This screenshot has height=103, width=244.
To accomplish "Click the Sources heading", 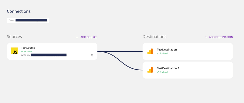I will pyautogui.click(x=14, y=36).
